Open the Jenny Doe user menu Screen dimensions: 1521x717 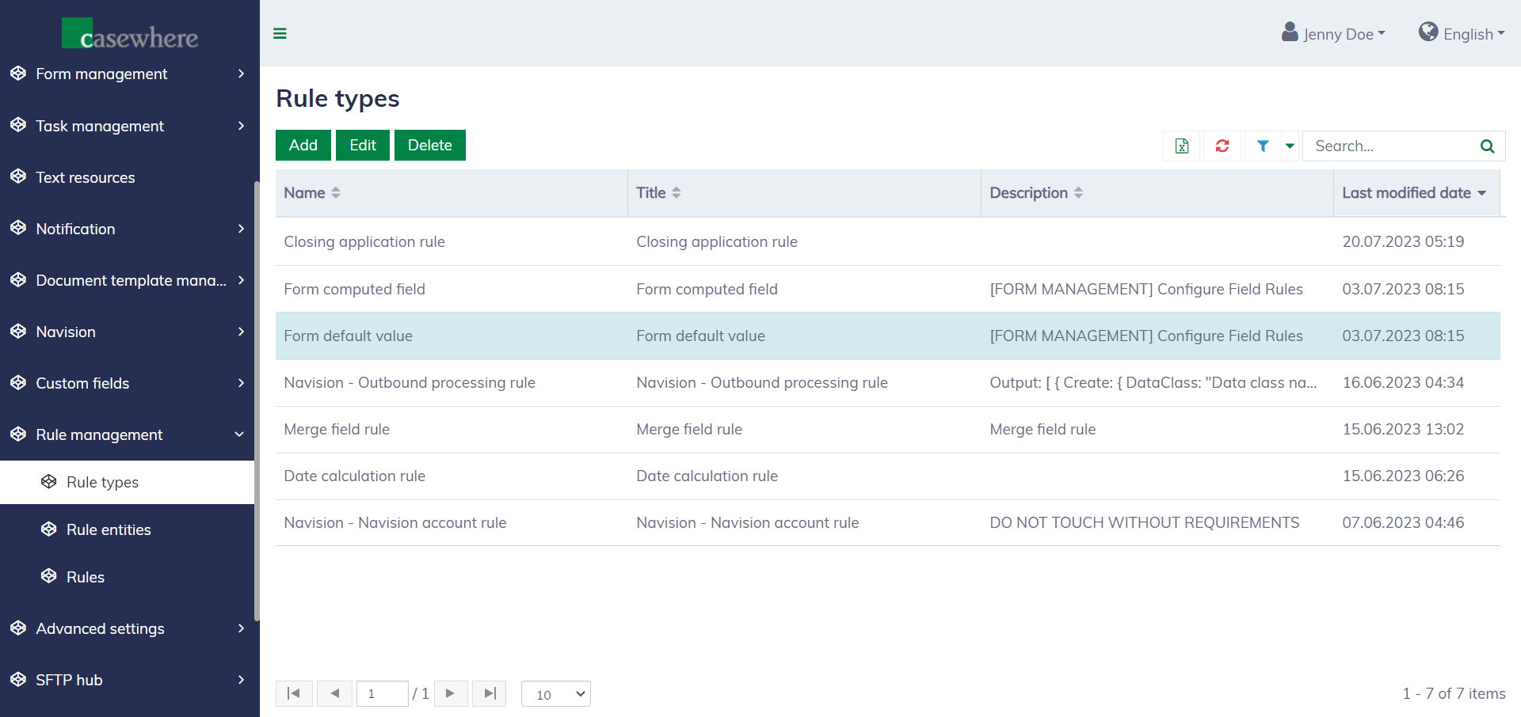click(1334, 33)
